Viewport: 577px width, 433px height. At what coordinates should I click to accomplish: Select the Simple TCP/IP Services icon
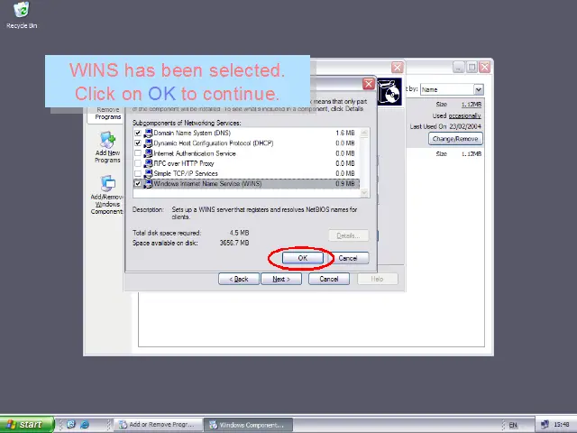click(x=148, y=173)
